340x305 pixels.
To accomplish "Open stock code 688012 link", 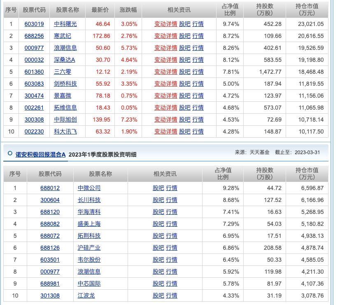I will [x=50, y=188].
